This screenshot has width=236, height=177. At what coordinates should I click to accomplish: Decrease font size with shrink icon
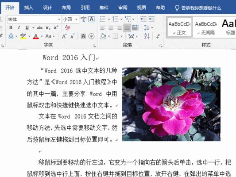pos(73,36)
